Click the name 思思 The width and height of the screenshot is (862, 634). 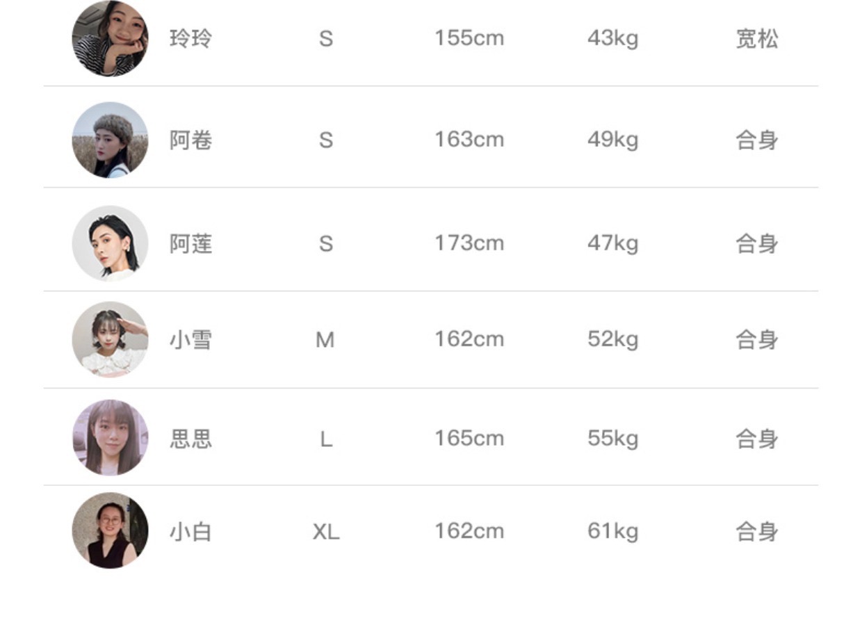190,439
